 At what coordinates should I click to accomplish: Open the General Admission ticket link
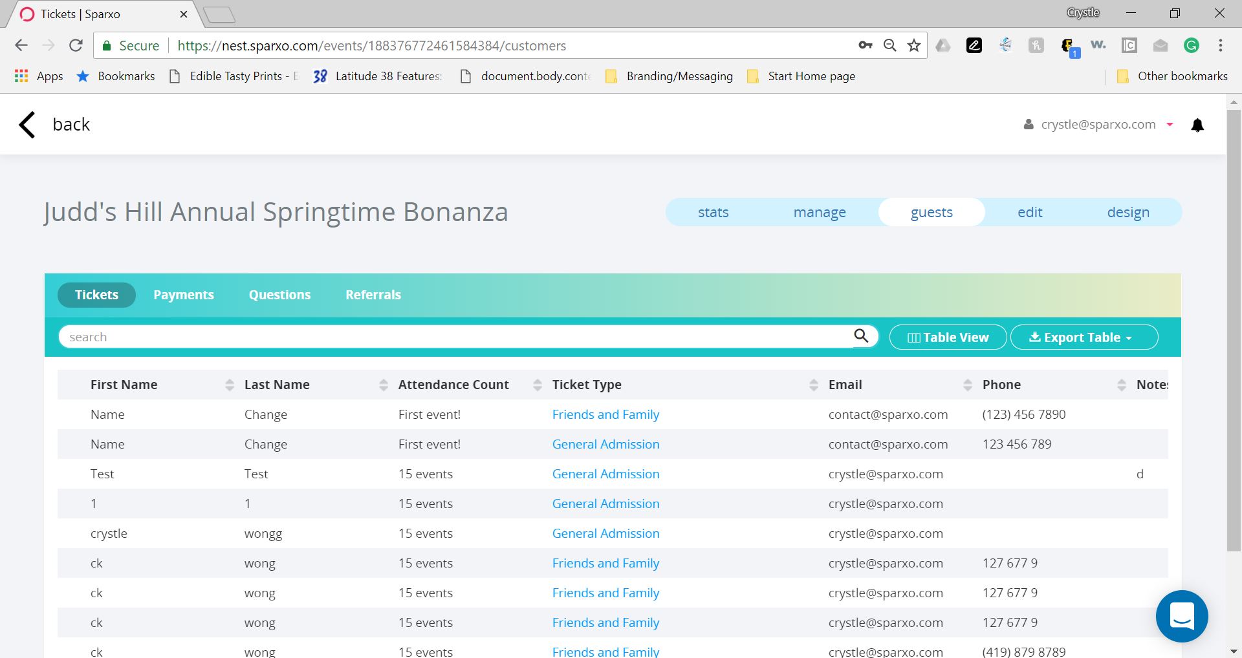click(605, 444)
